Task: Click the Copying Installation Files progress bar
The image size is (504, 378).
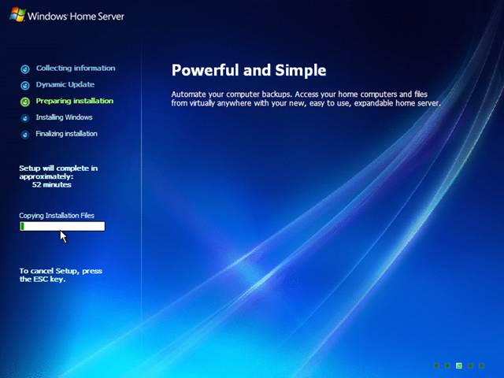Action: click(x=62, y=226)
